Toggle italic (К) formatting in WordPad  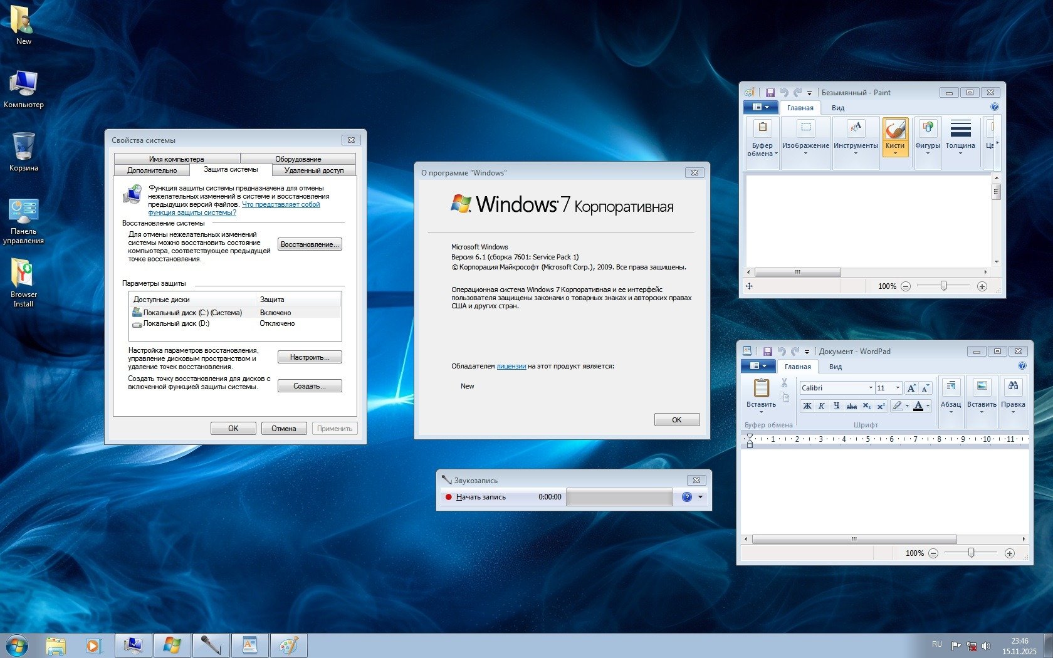[822, 406]
